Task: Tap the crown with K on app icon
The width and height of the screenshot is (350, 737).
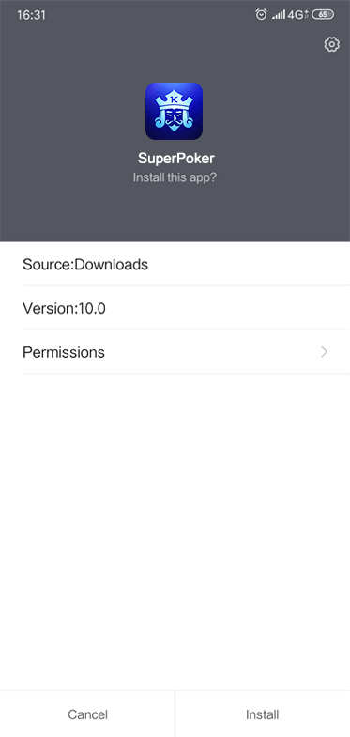Action: click(175, 99)
